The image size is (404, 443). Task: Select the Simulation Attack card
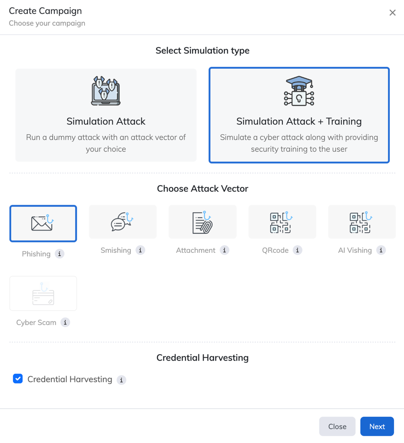point(106,115)
